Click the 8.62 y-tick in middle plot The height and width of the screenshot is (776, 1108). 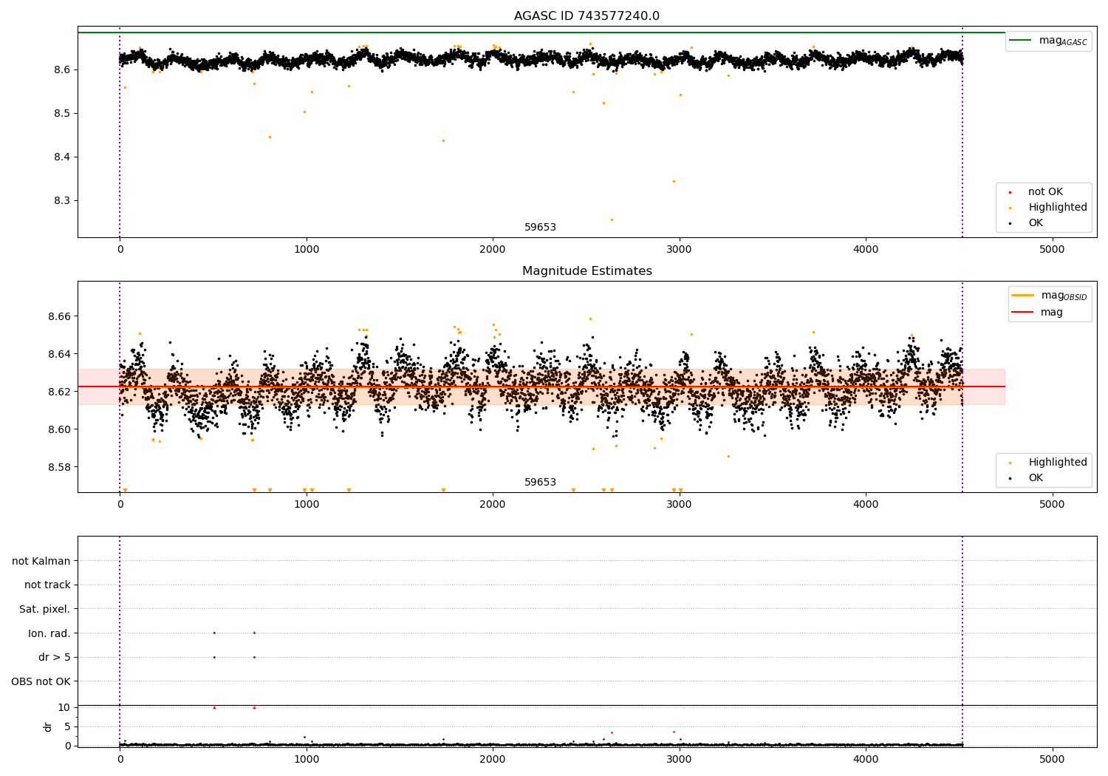coord(59,392)
